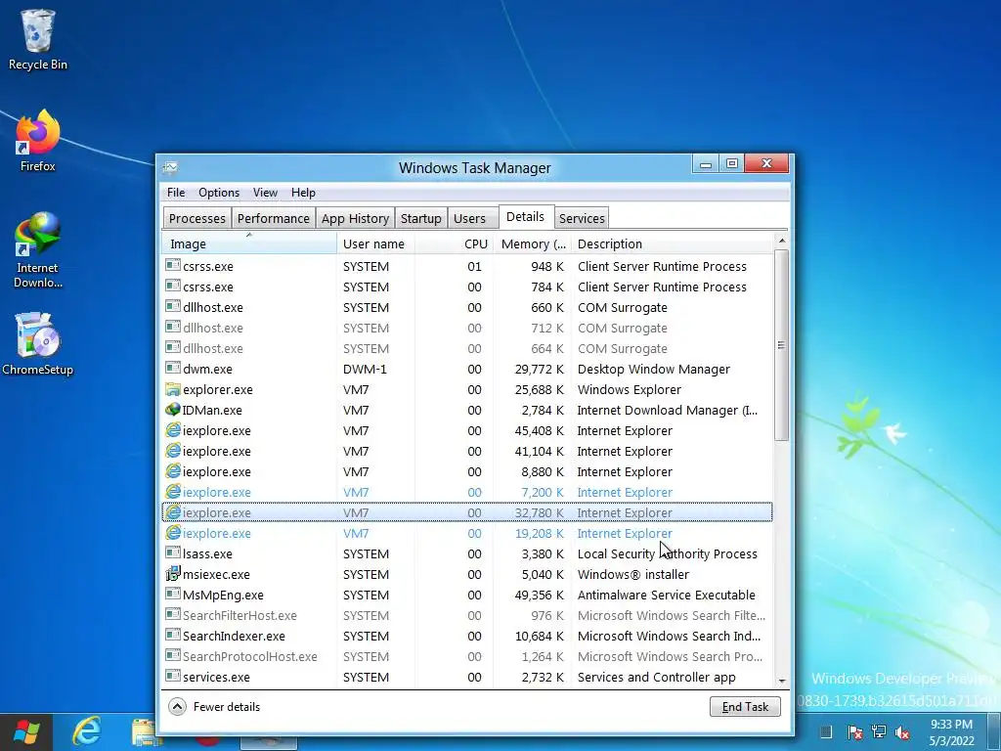The width and height of the screenshot is (1001, 751).
Task: Select the dllhost.exe row using 664 K
Action: pyautogui.click(x=467, y=348)
